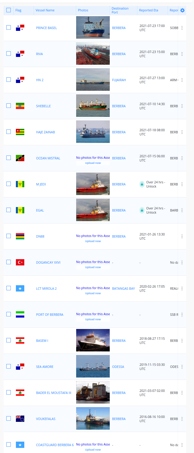Open the HN 2 vessel link
The image size is (194, 453).
click(40, 80)
